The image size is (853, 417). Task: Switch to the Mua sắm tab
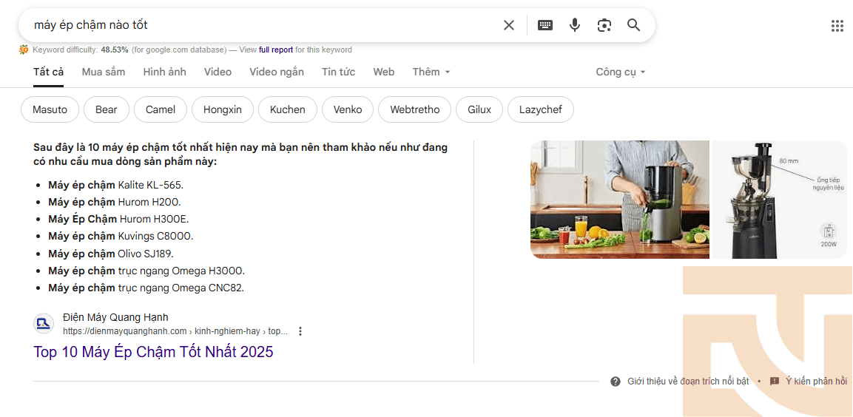point(104,72)
